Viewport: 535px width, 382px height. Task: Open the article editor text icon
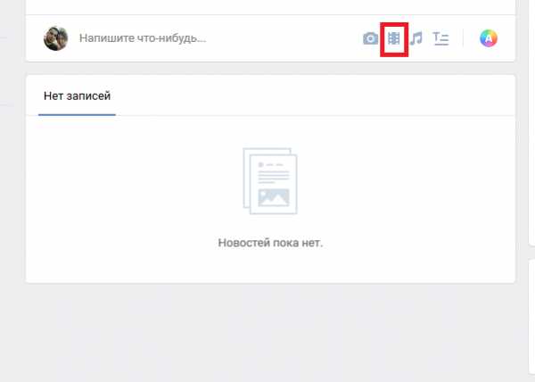point(440,38)
